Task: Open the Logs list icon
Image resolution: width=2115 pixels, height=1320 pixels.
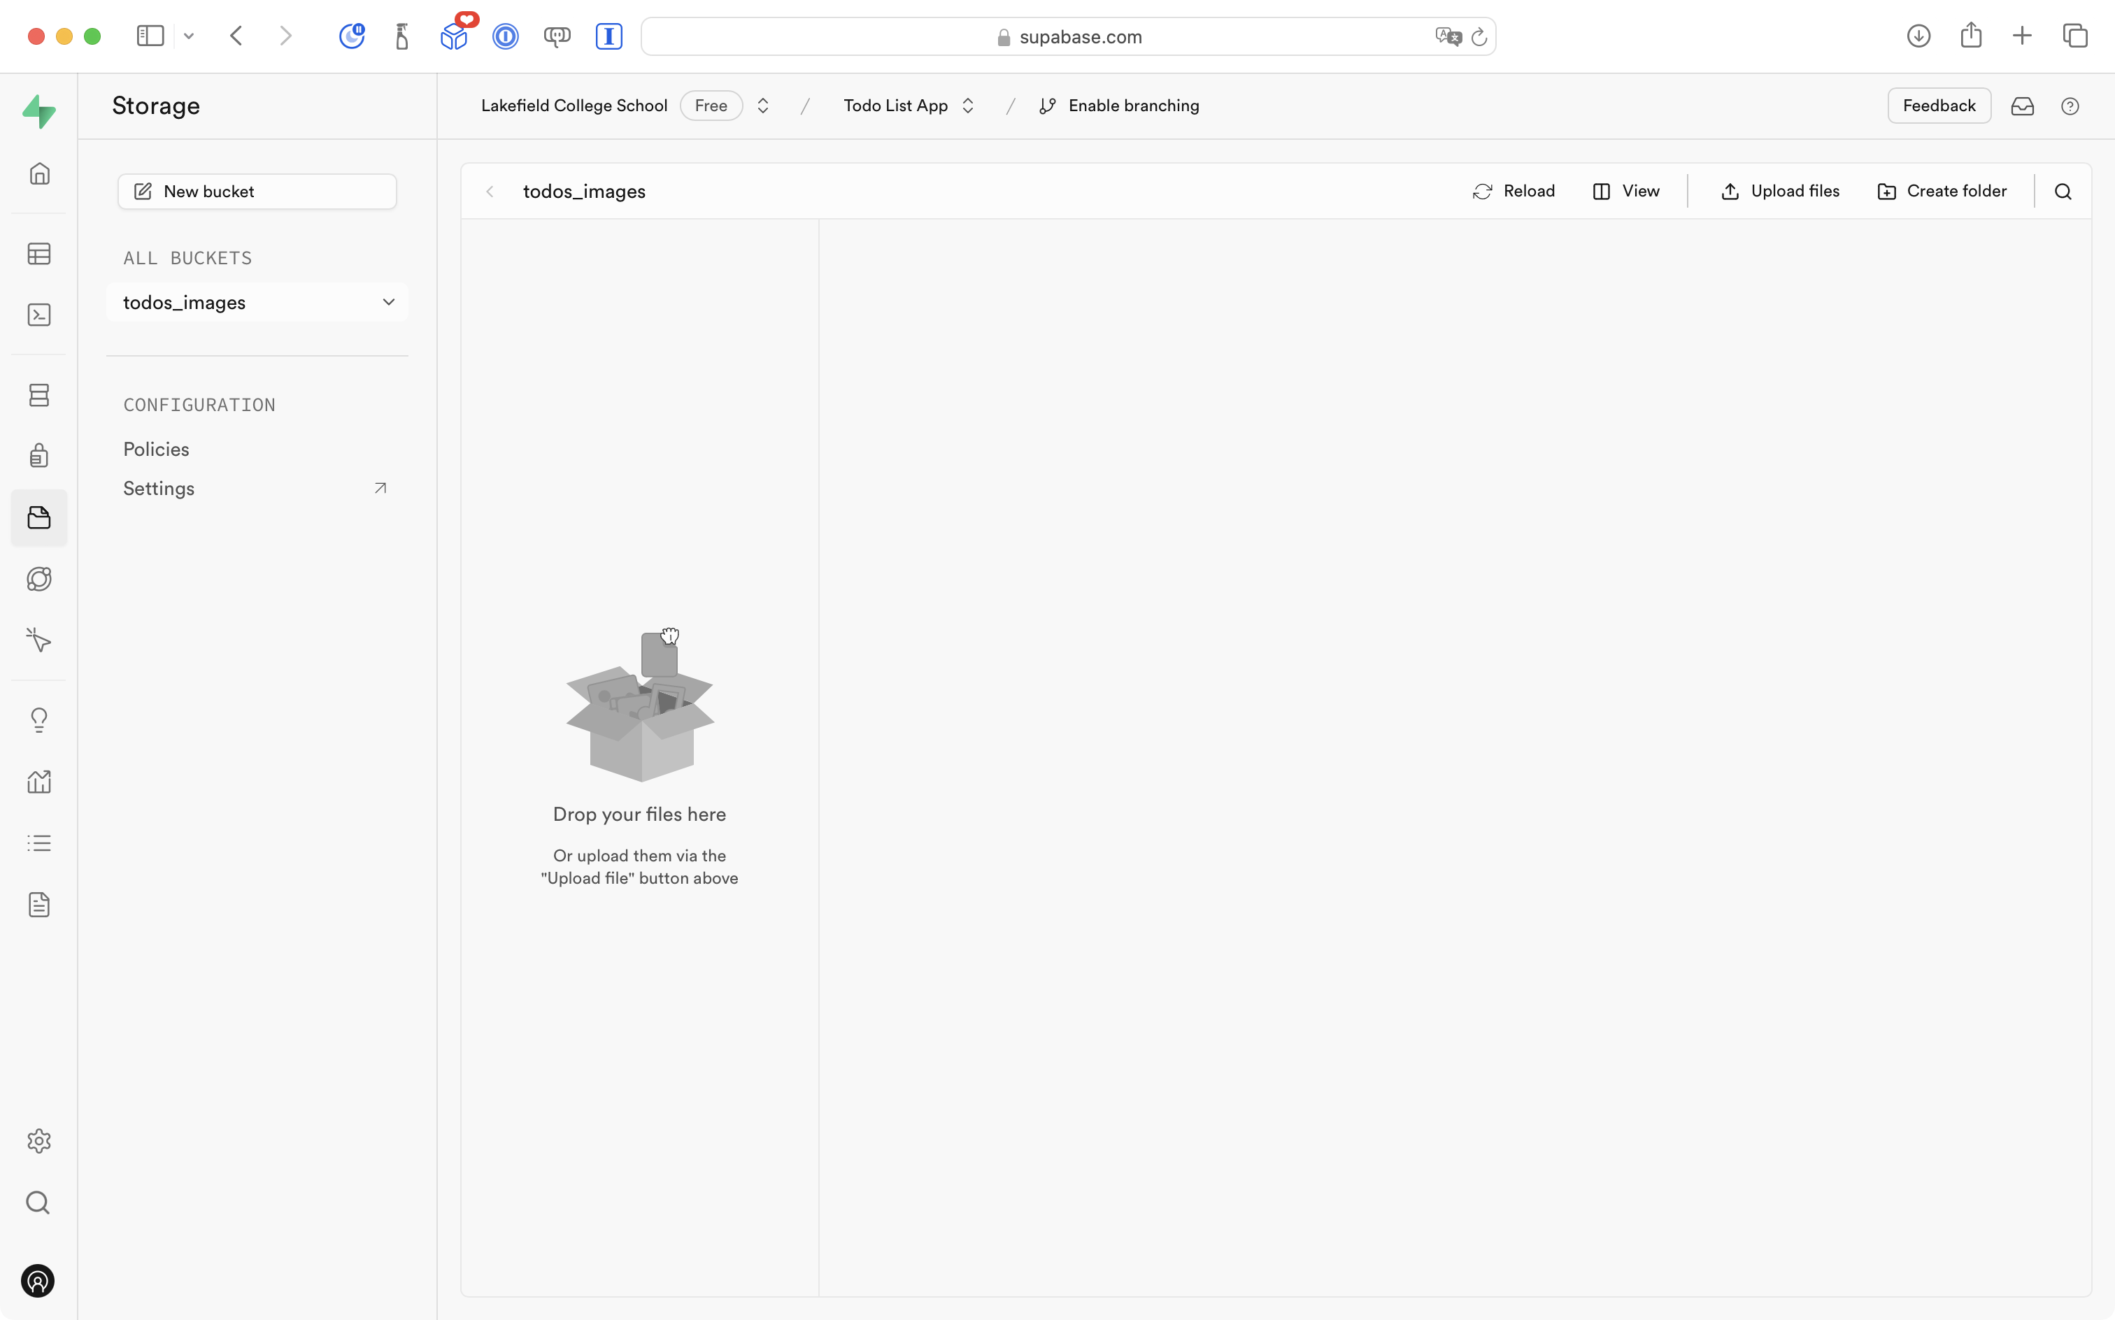Action: (x=39, y=842)
